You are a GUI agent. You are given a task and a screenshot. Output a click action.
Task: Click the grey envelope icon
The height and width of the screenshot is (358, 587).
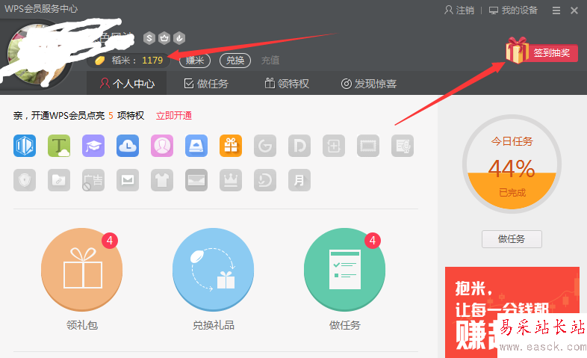[x=196, y=180]
